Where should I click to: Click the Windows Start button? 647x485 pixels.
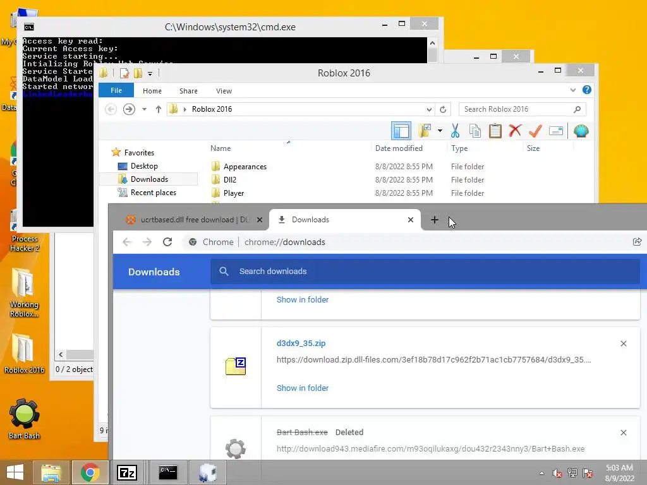click(15, 472)
